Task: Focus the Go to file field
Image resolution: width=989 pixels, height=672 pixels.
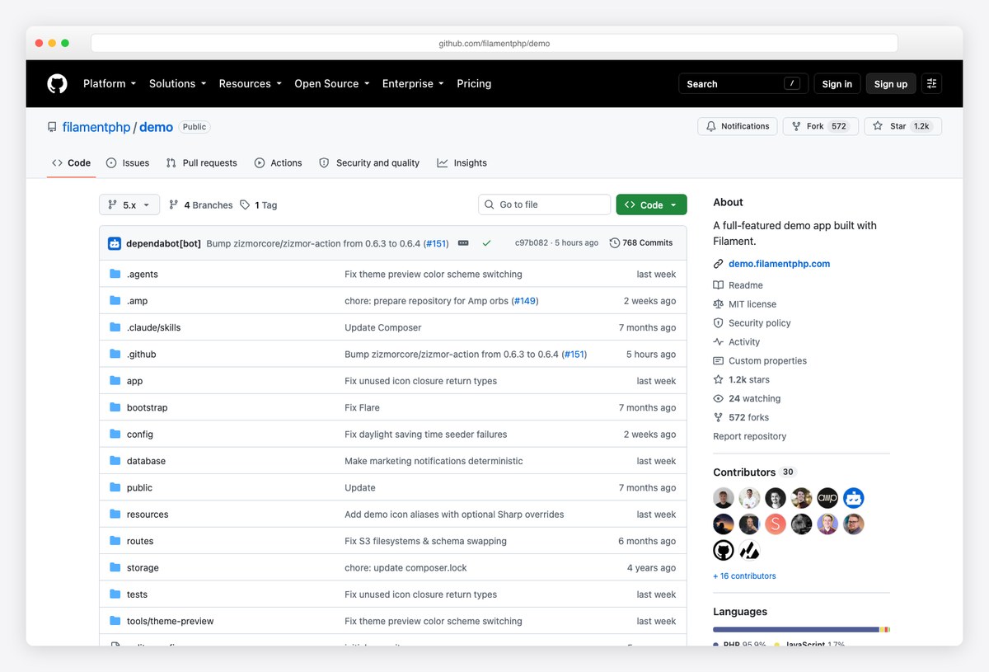Action: pyautogui.click(x=545, y=204)
